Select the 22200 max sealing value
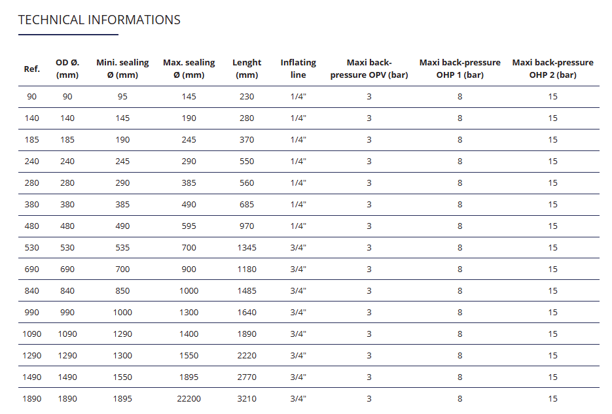The width and height of the screenshot is (612, 414). pyautogui.click(x=189, y=398)
